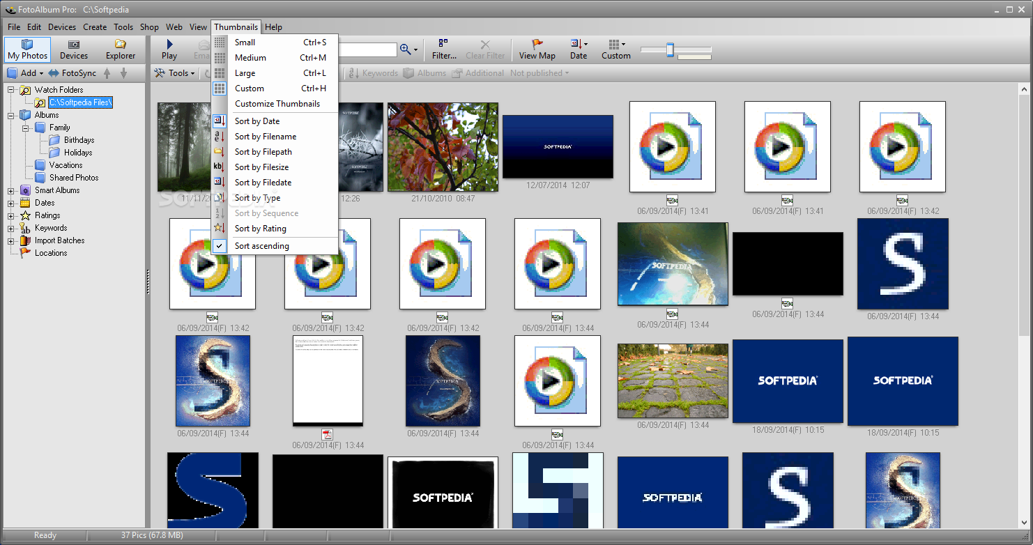Viewport: 1033px width, 545px height.
Task: Expand the Import Batches node
Action: [x=11, y=240]
